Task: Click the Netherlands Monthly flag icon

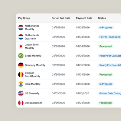Action: pos(21,28)
